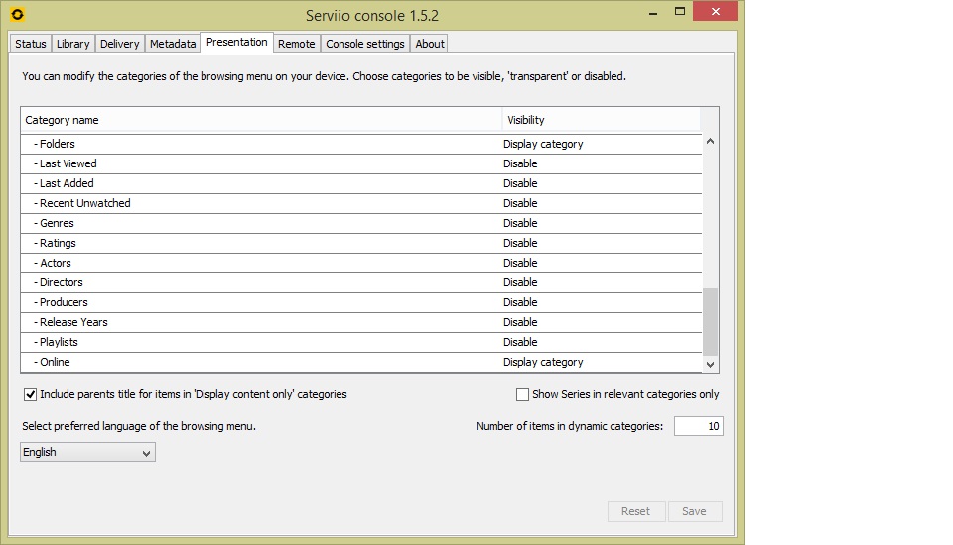
Task: Click the scroll up arrow of category list
Action: 710,142
